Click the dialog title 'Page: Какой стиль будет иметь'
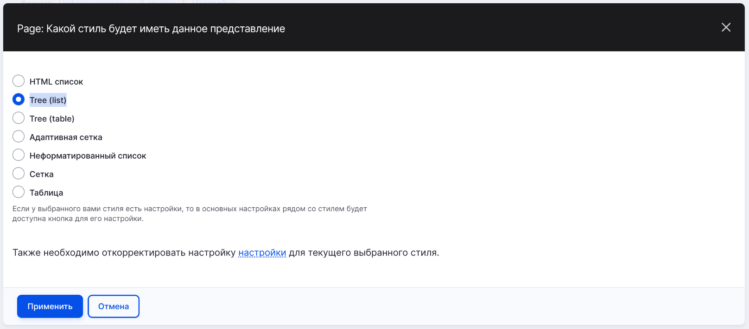Screen dimensions: 749x329 coord(151,29)
